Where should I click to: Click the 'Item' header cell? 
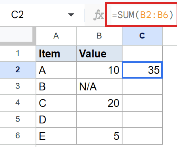(56, 53)
